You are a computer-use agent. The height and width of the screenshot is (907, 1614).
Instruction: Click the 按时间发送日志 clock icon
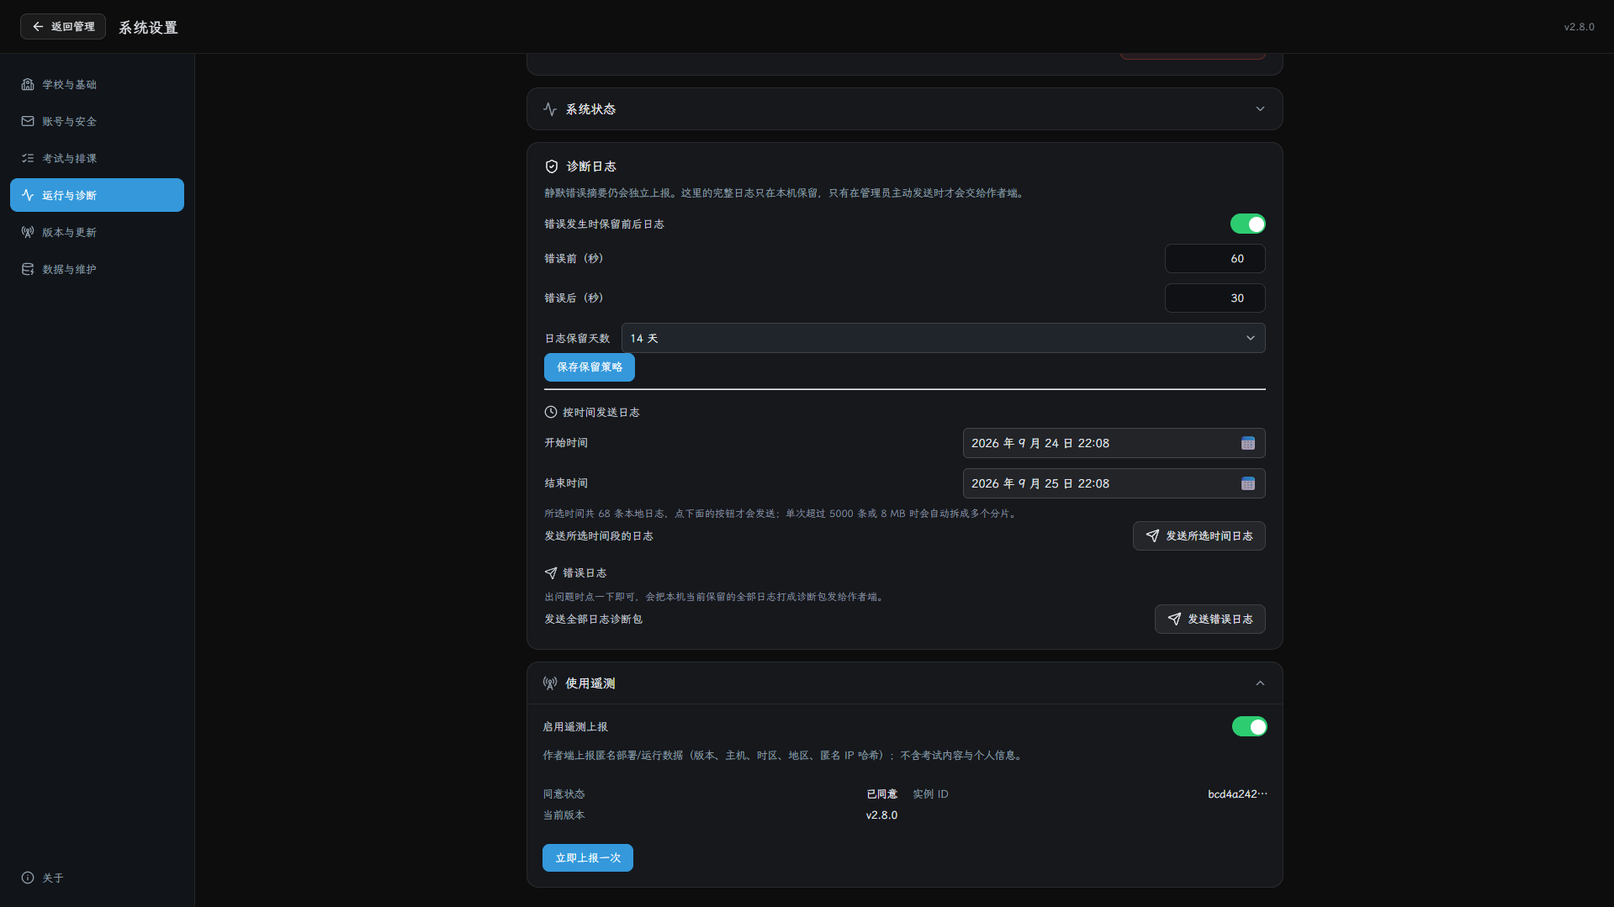551,412
